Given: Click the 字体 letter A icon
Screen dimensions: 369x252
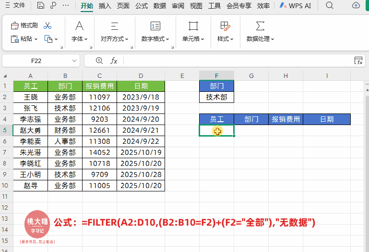Looking at the screenshot, I should pyautogui.click(x=79, y=25).
